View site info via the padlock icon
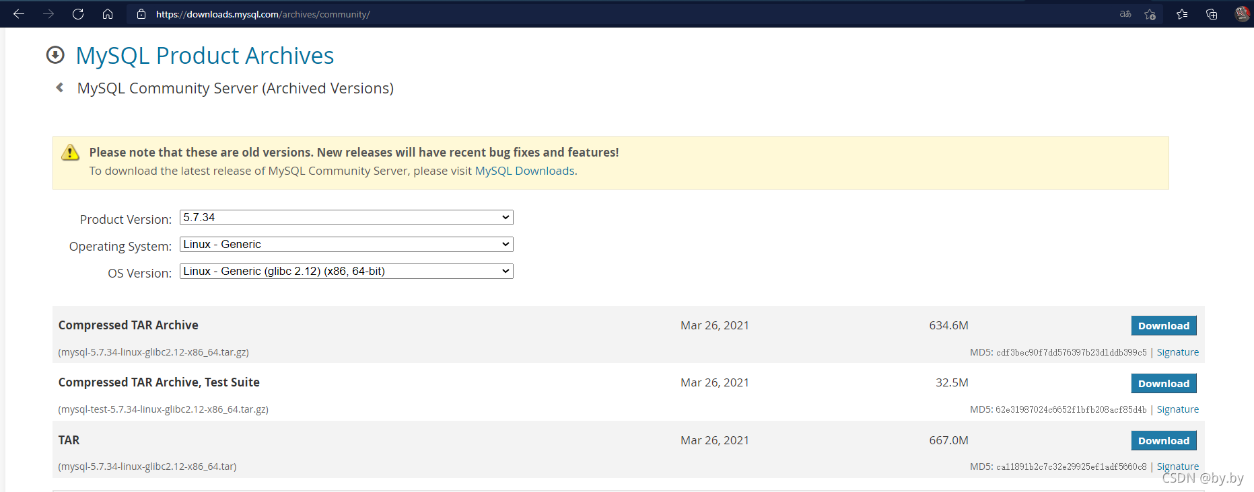Screen dimensions: 1254x492 141,14
